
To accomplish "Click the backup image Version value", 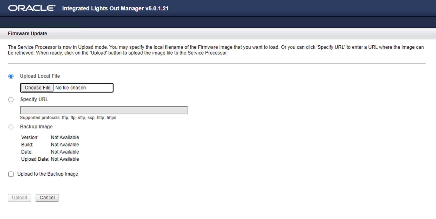I will coord(65,138).
